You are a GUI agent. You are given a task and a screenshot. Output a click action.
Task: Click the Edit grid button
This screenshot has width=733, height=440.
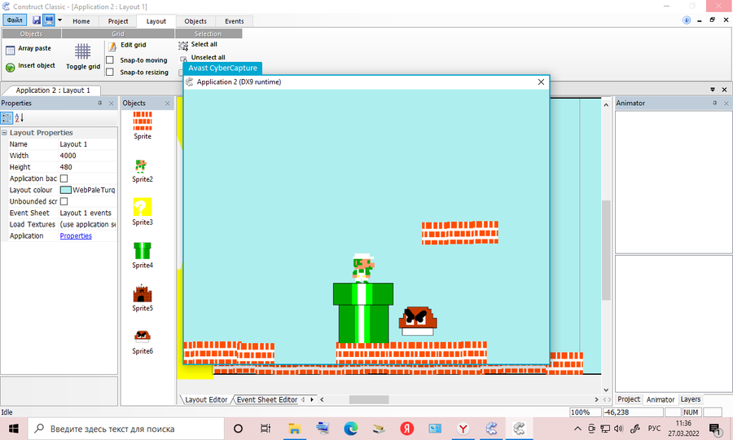tap(127, 46)
